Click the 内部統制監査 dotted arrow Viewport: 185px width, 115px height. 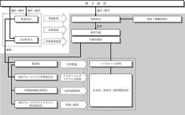pos(55,41)
